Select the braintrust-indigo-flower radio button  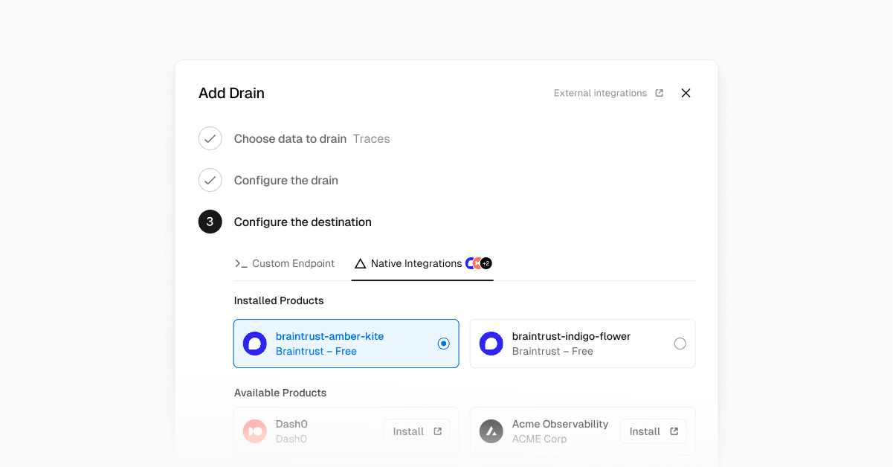tap(680, 344)
